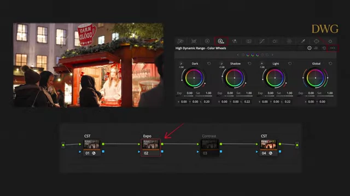Click the node graph source input dot
Screen dimensions: 350x196
pos(63,145)
